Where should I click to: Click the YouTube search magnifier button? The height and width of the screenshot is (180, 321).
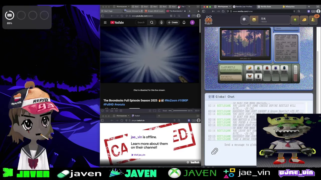[x=152, y=22]
